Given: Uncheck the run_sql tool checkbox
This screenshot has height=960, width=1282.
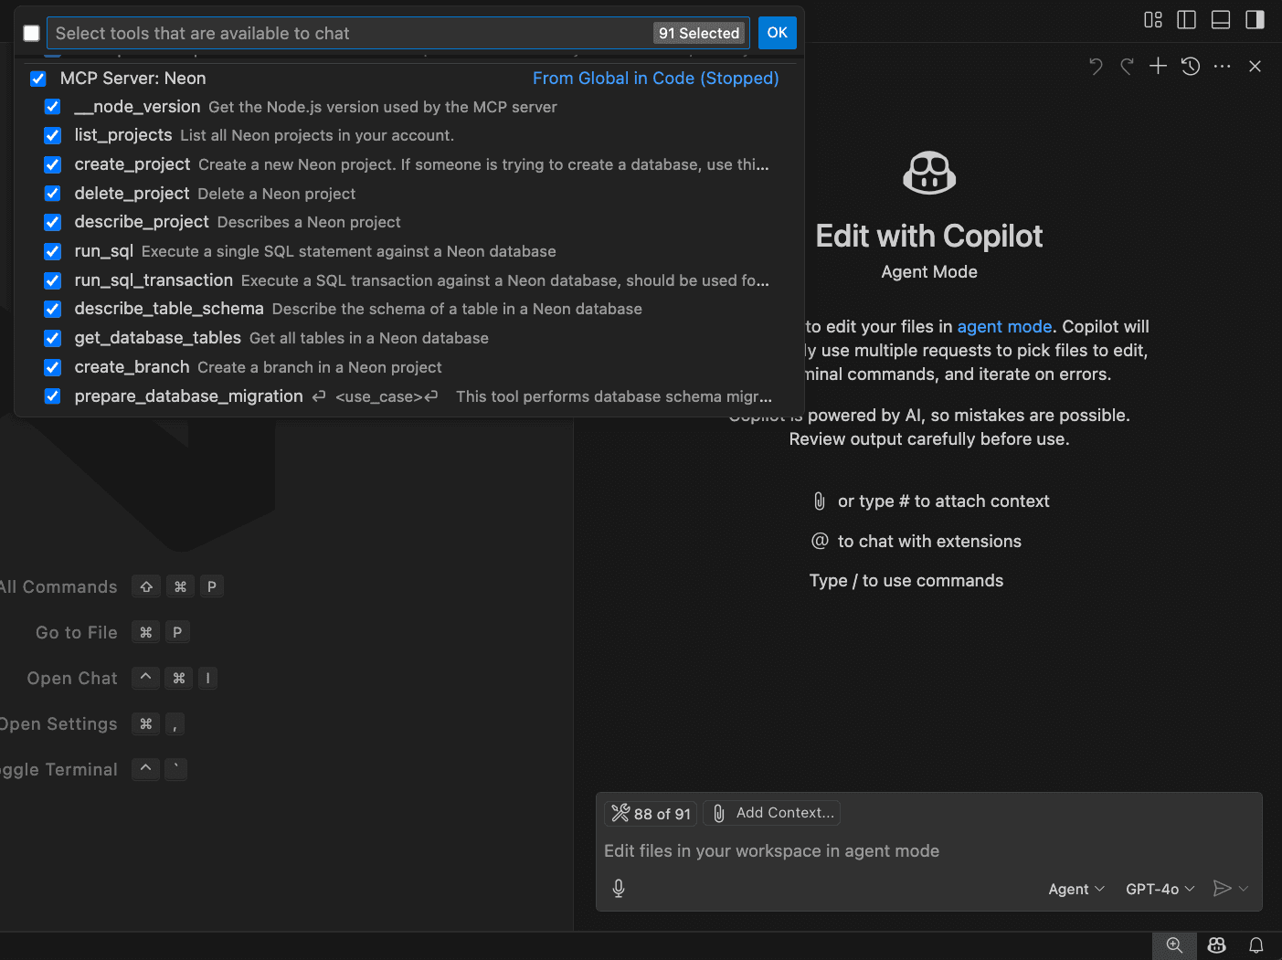Looking at the screenshot, I should 52,252.
